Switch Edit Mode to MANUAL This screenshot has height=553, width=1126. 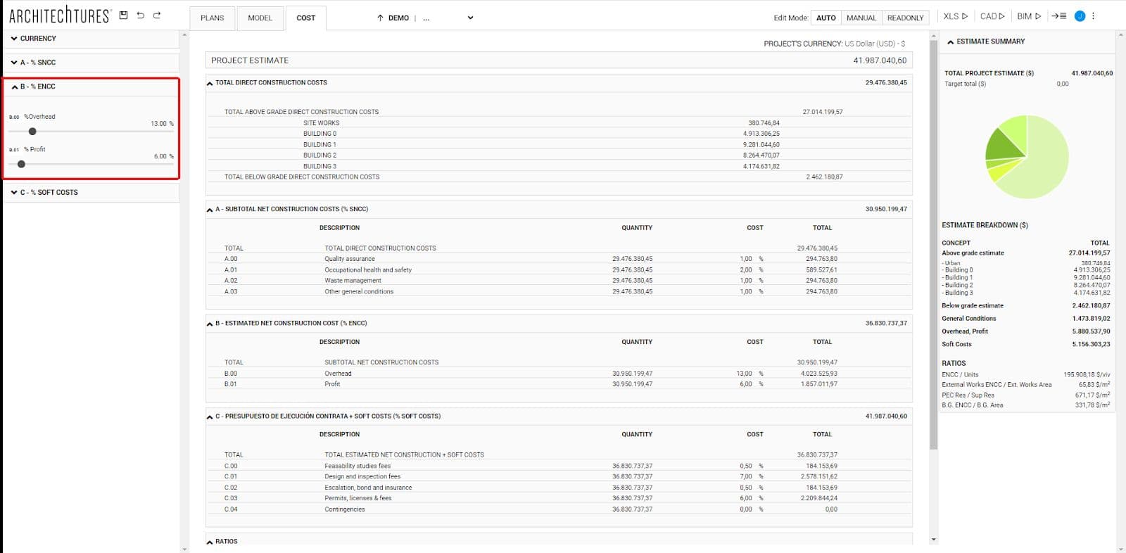861,18
